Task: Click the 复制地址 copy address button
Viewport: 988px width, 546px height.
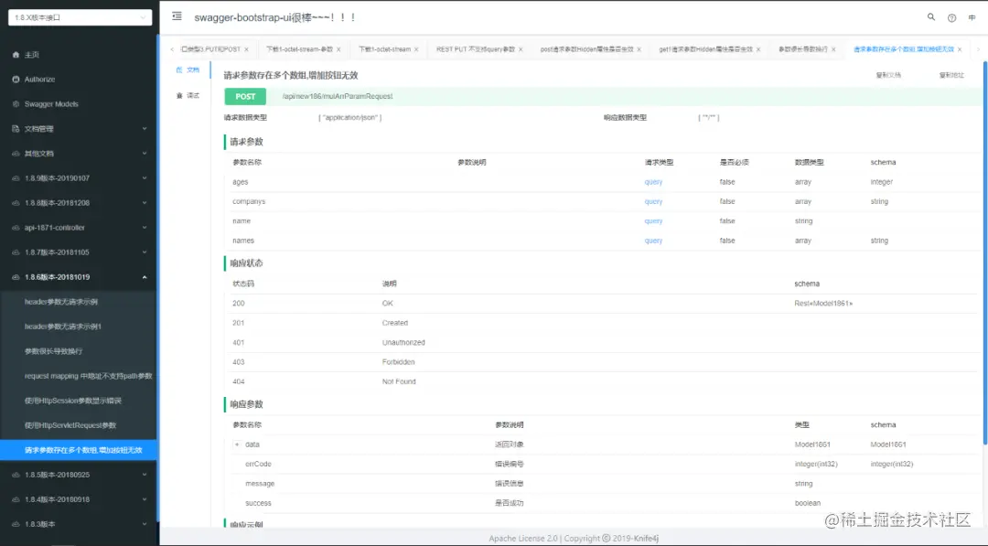Action: 951,75
